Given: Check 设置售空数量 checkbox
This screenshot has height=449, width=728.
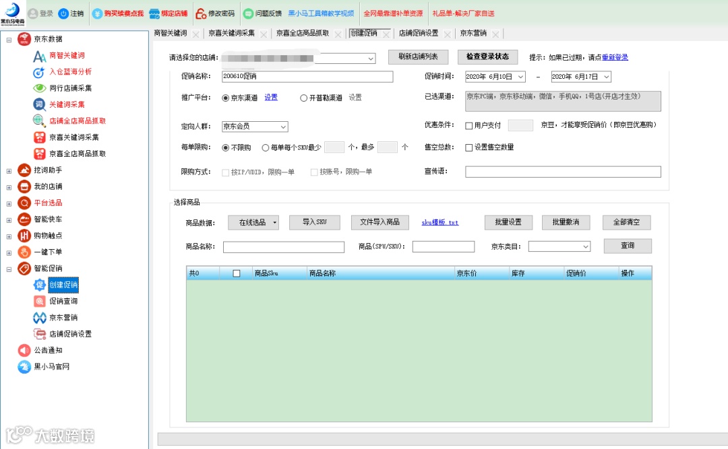Looking at the screenshot, I should (469, 147).
